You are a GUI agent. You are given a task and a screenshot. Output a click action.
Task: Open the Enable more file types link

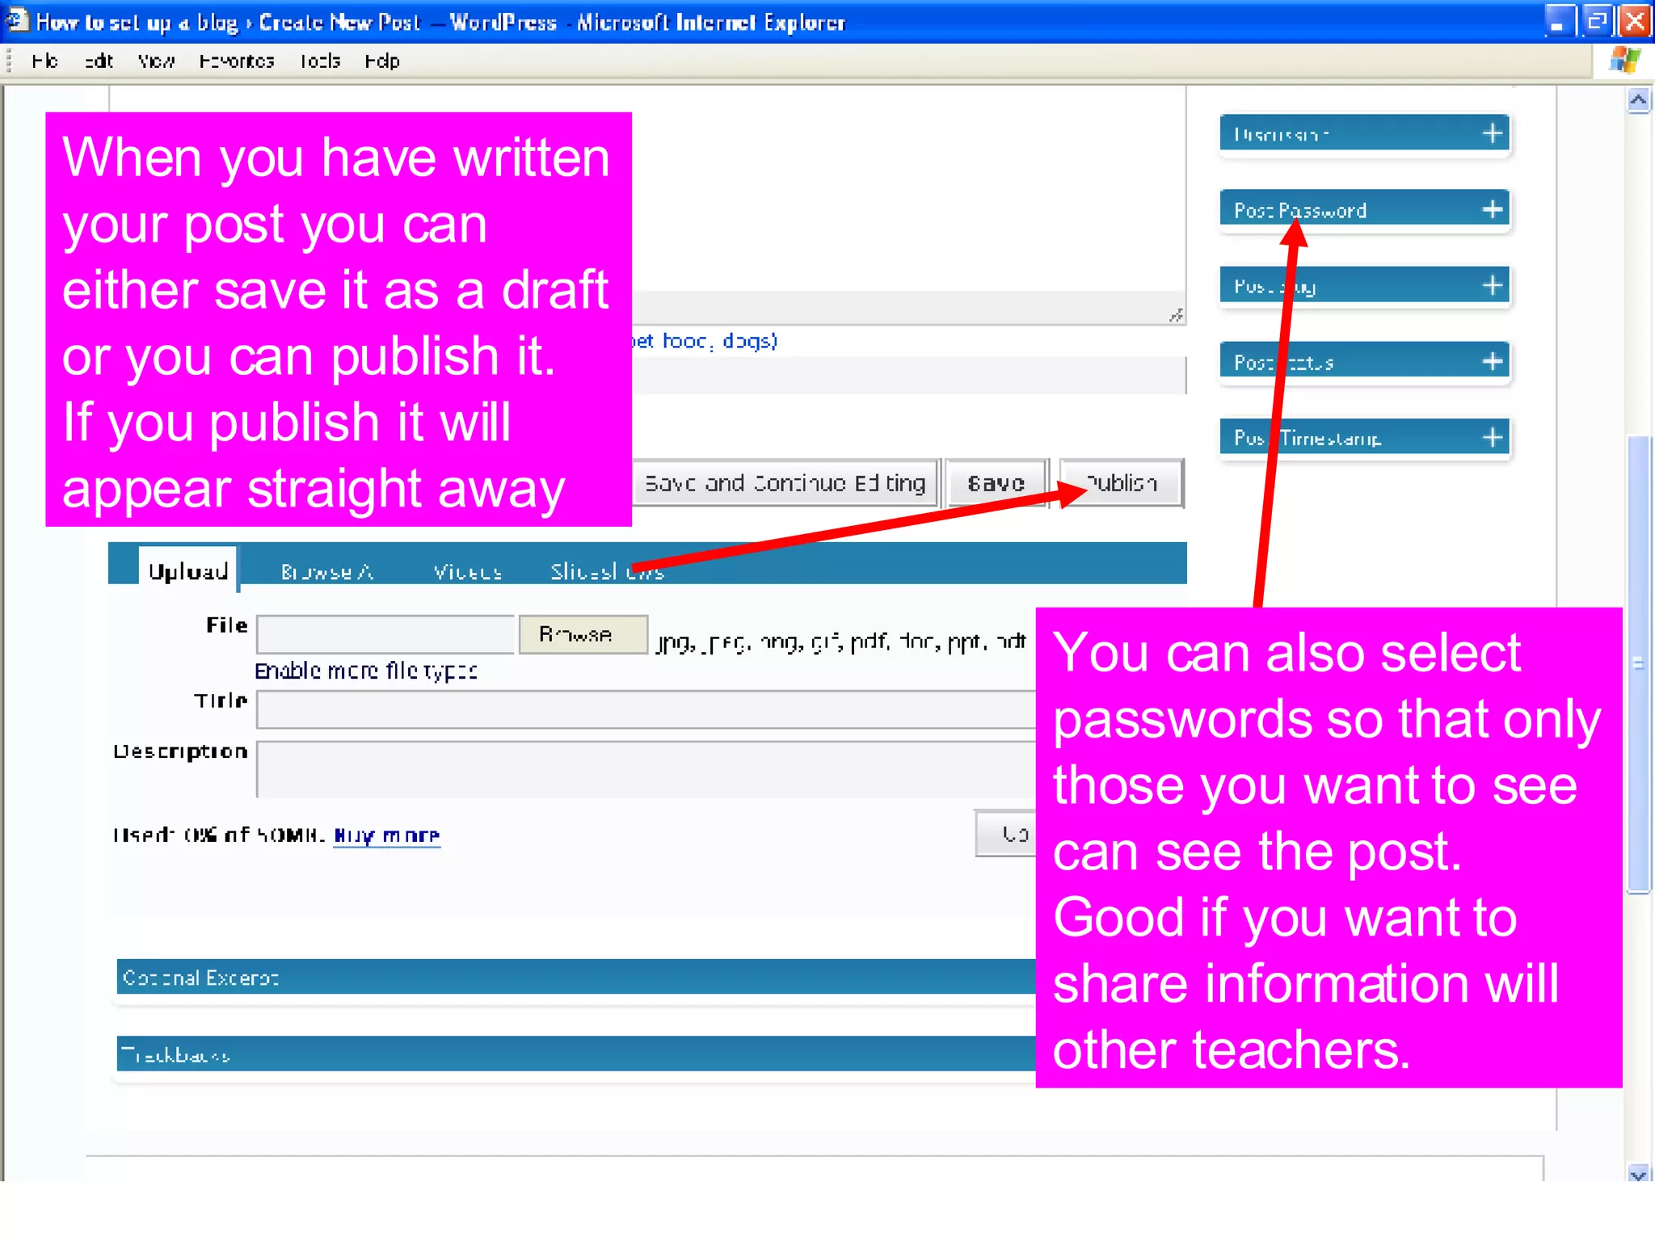pyautogui.click(x=365, y=671)
